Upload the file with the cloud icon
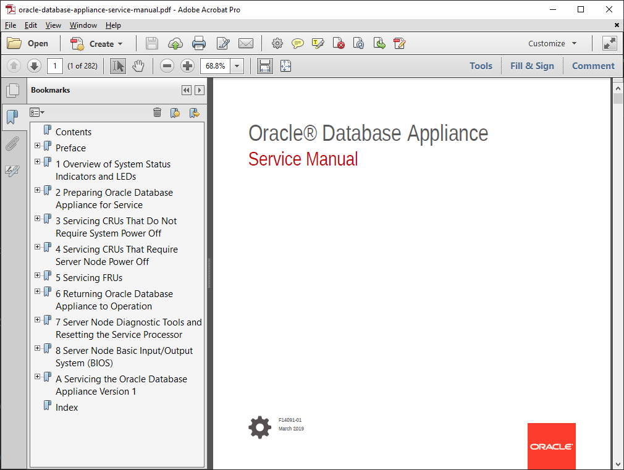The height and width of the screenshot is (470, 624). point(175,43)
